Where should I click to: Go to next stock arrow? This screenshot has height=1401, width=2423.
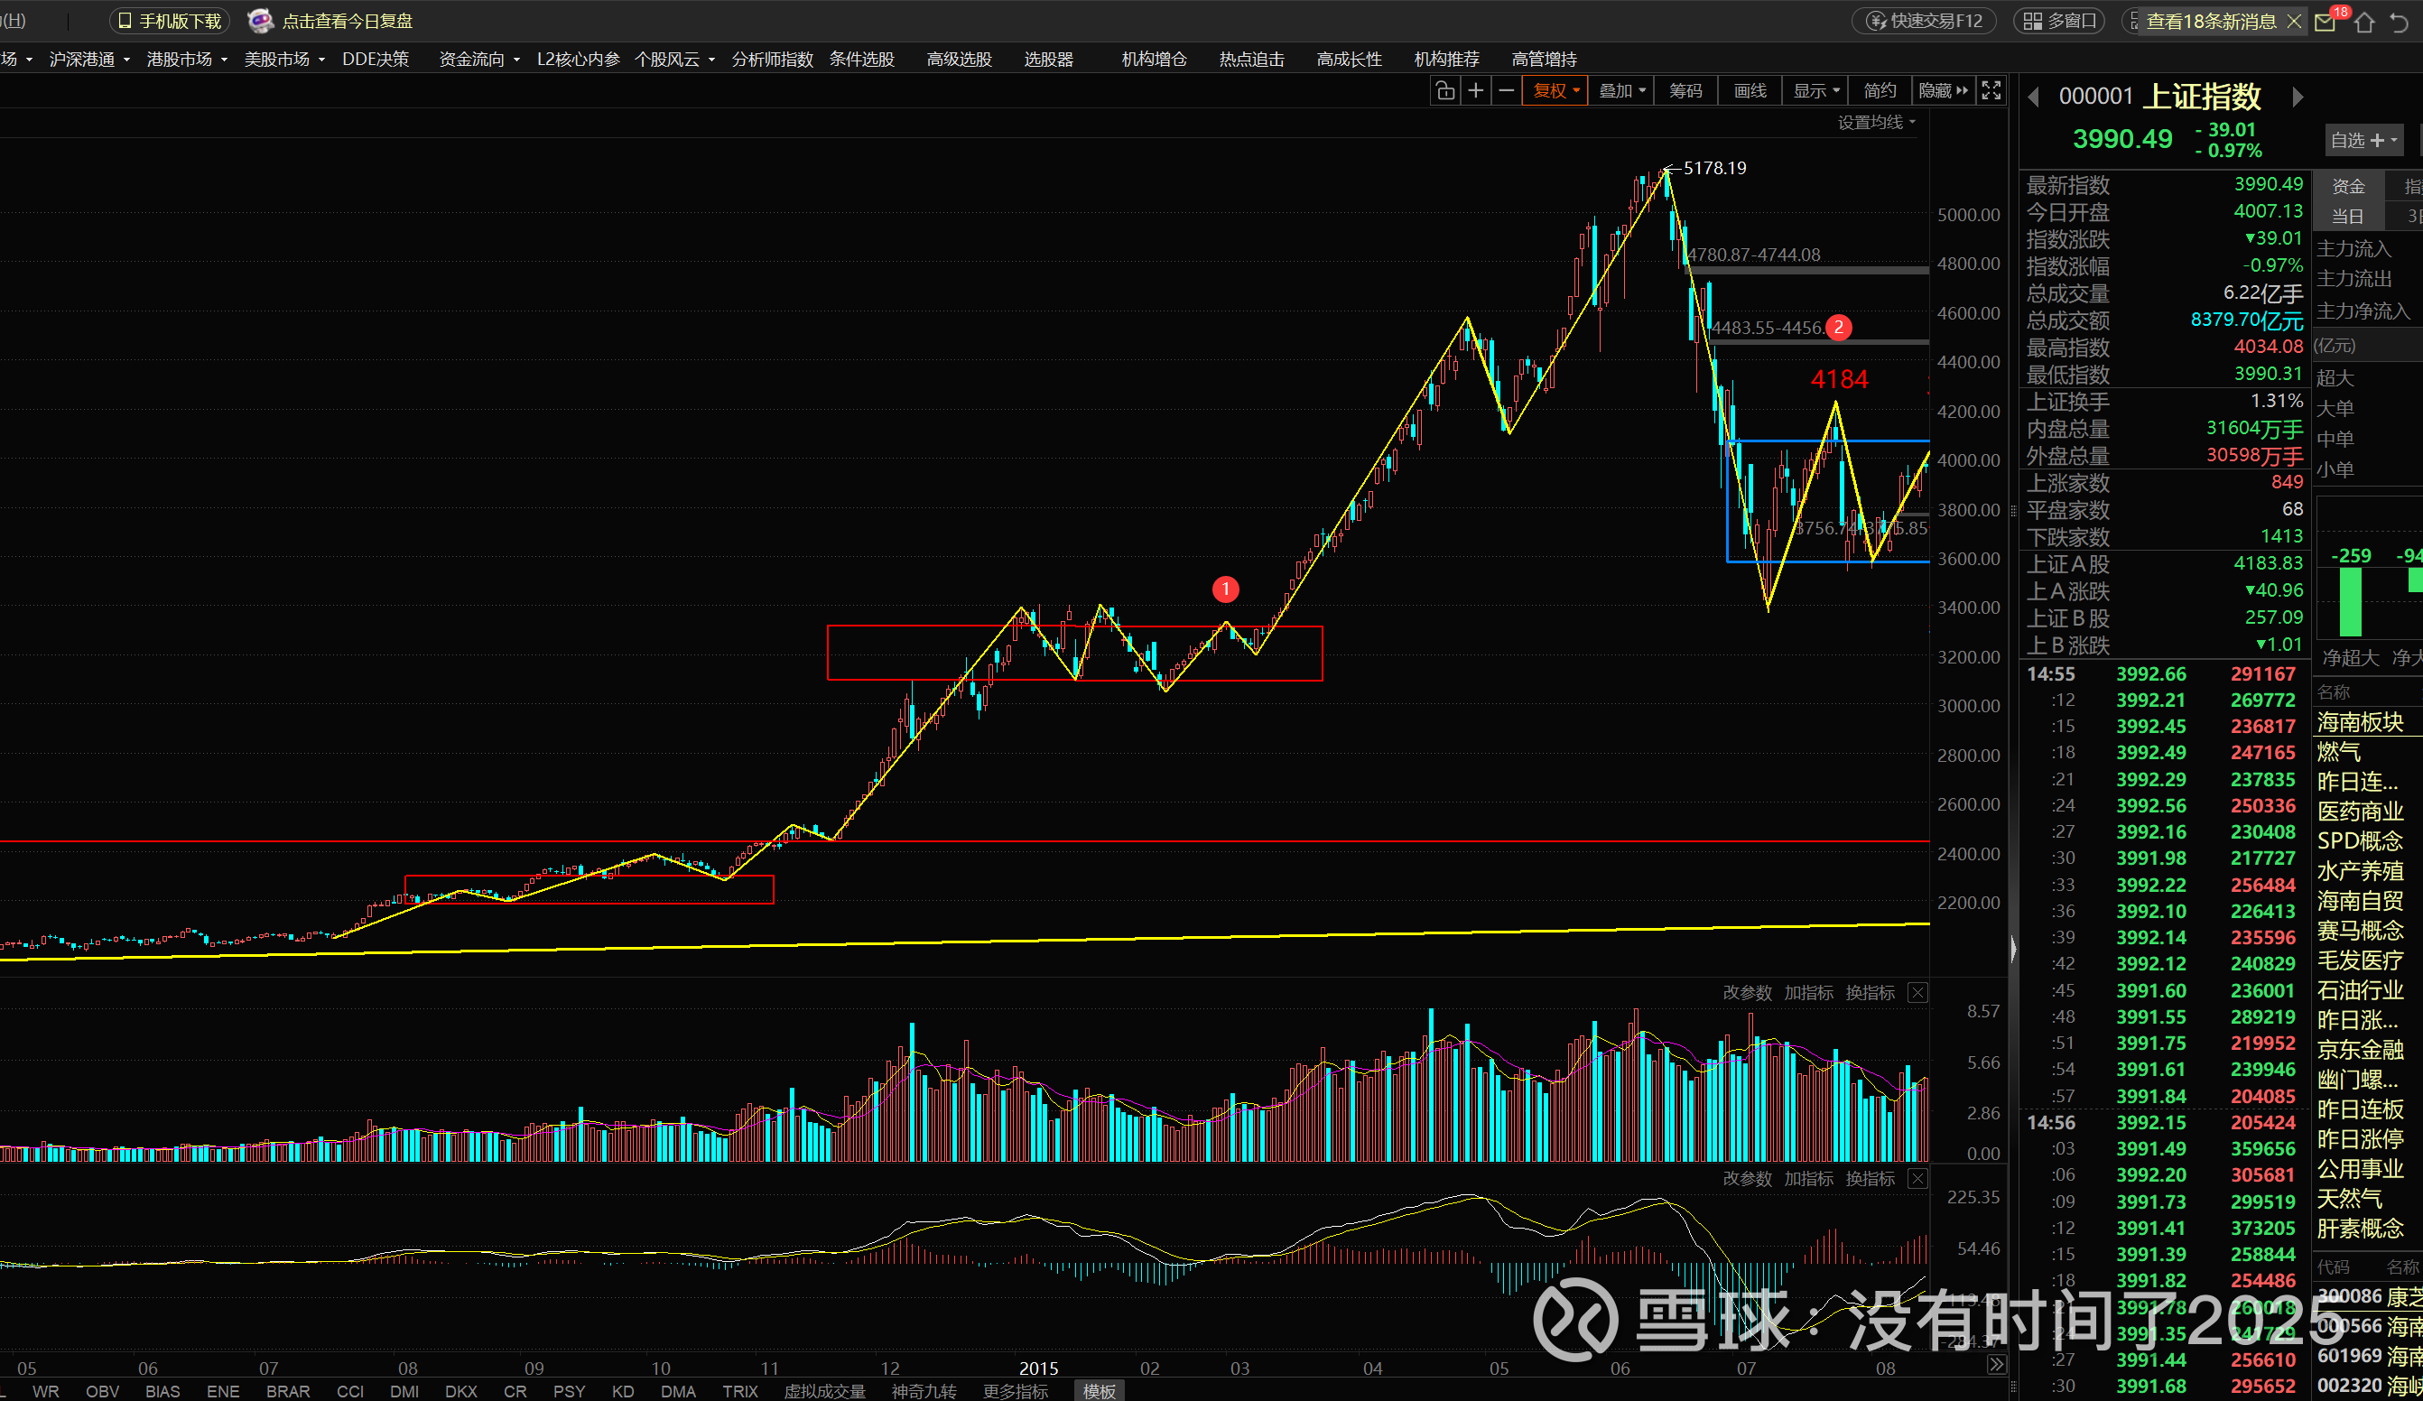tap(2297, 97)
